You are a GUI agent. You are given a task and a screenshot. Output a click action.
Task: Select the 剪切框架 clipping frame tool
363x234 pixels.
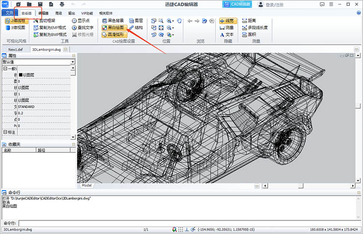click(45, 21)
